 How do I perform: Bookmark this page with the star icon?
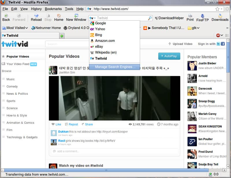pyautogui.click(x=217, y=9)
